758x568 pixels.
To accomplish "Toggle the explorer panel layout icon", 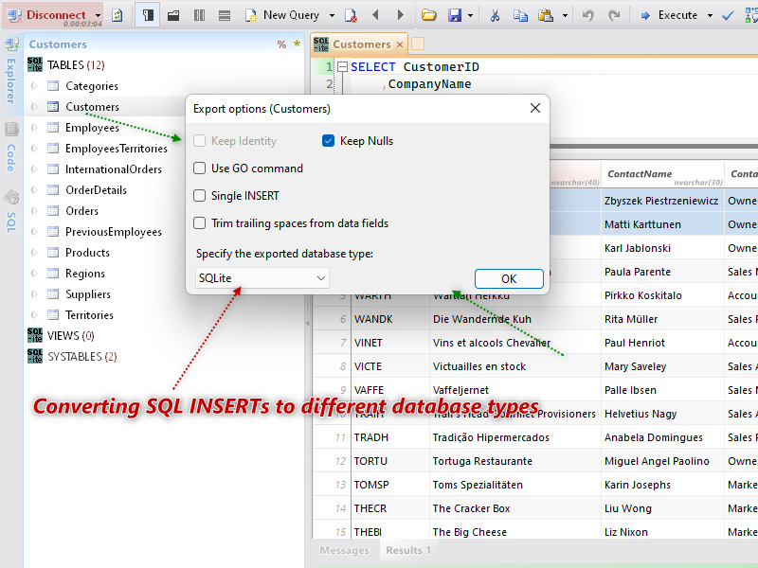I will (148, 15).
